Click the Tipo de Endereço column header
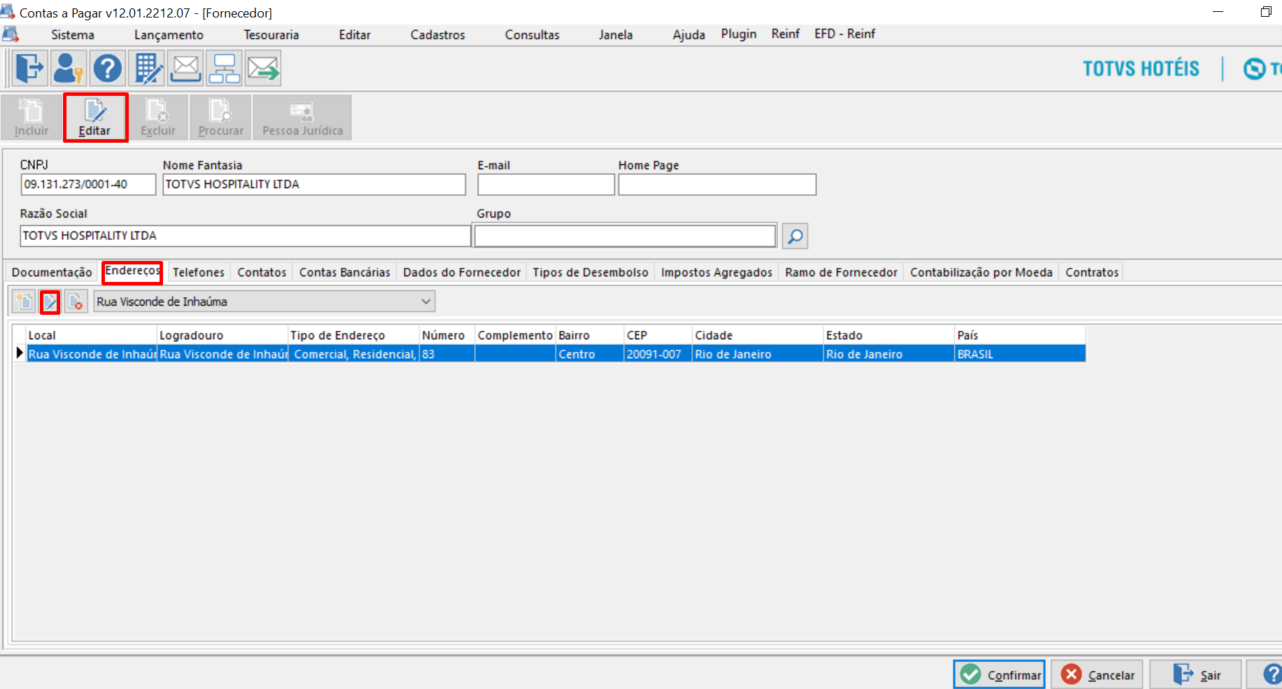 (x=353, y=336)
